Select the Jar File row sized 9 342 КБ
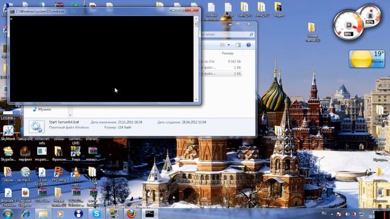 221,61
